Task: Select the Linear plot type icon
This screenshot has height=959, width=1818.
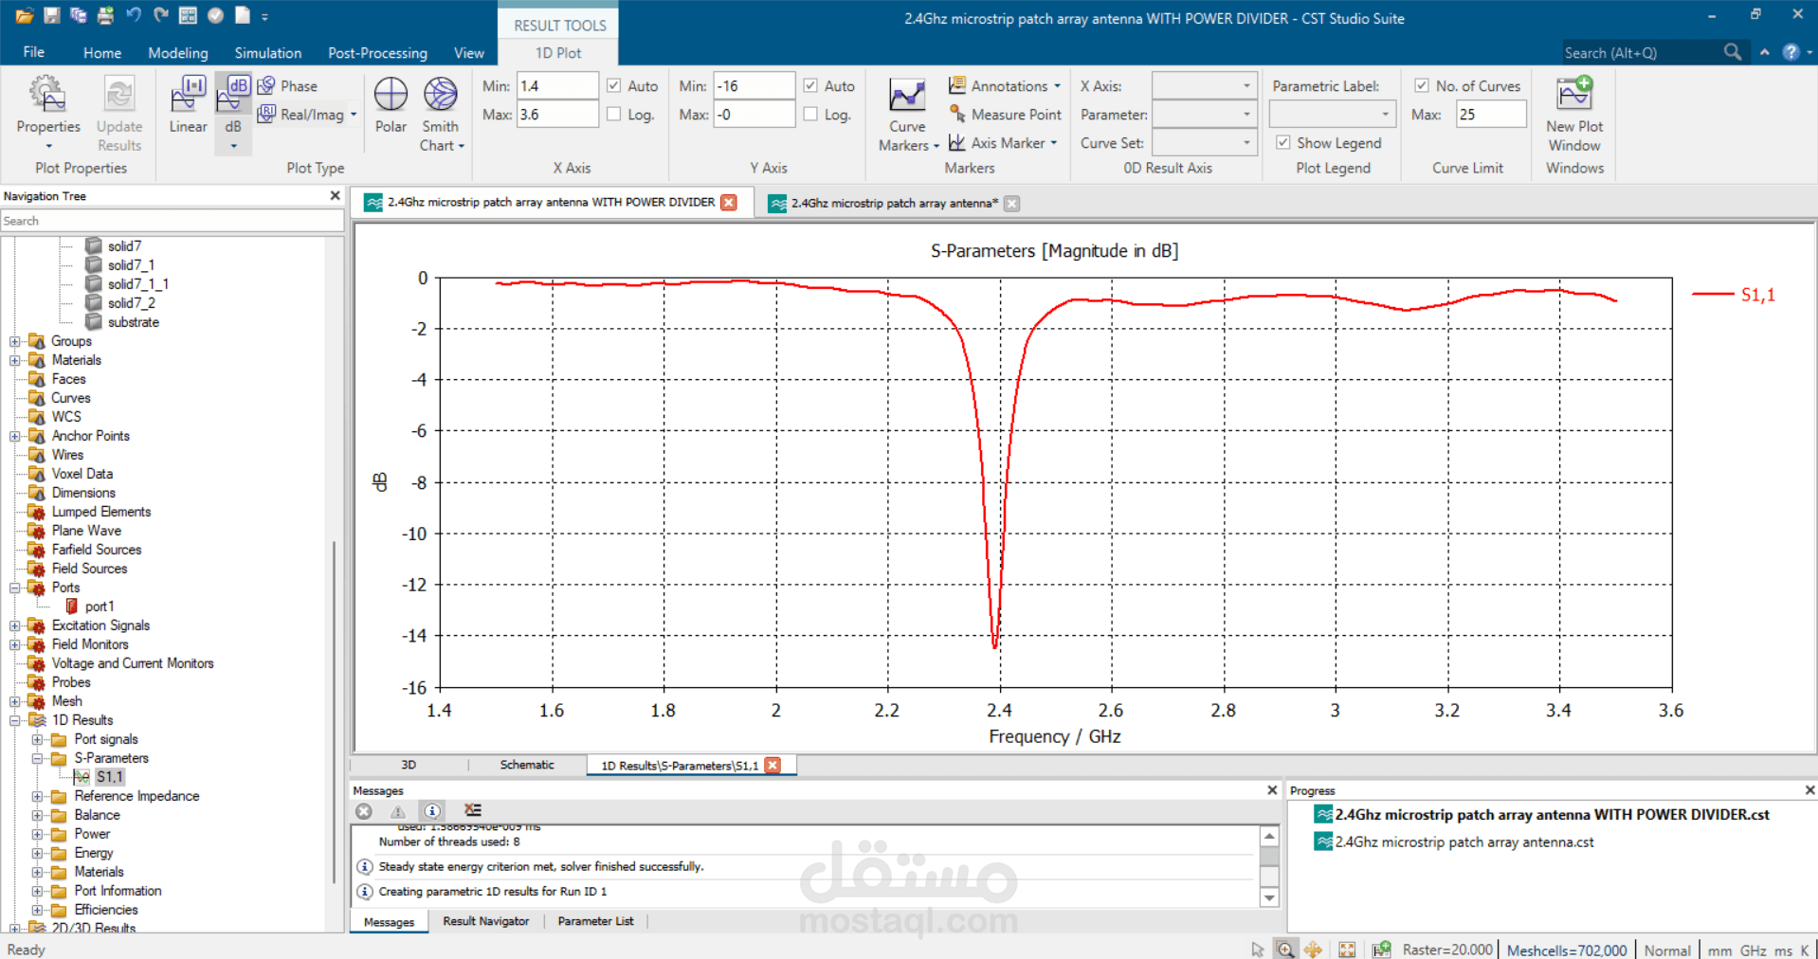Action: tap(188, 96)
